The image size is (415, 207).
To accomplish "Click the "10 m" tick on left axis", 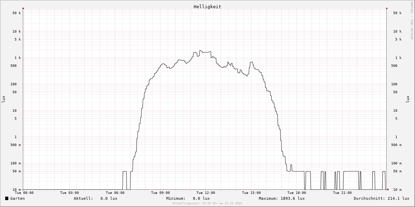I will (17, 190).
